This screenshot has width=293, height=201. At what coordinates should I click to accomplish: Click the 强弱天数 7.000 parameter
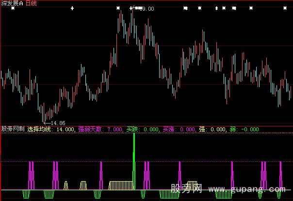pos(100,129)
